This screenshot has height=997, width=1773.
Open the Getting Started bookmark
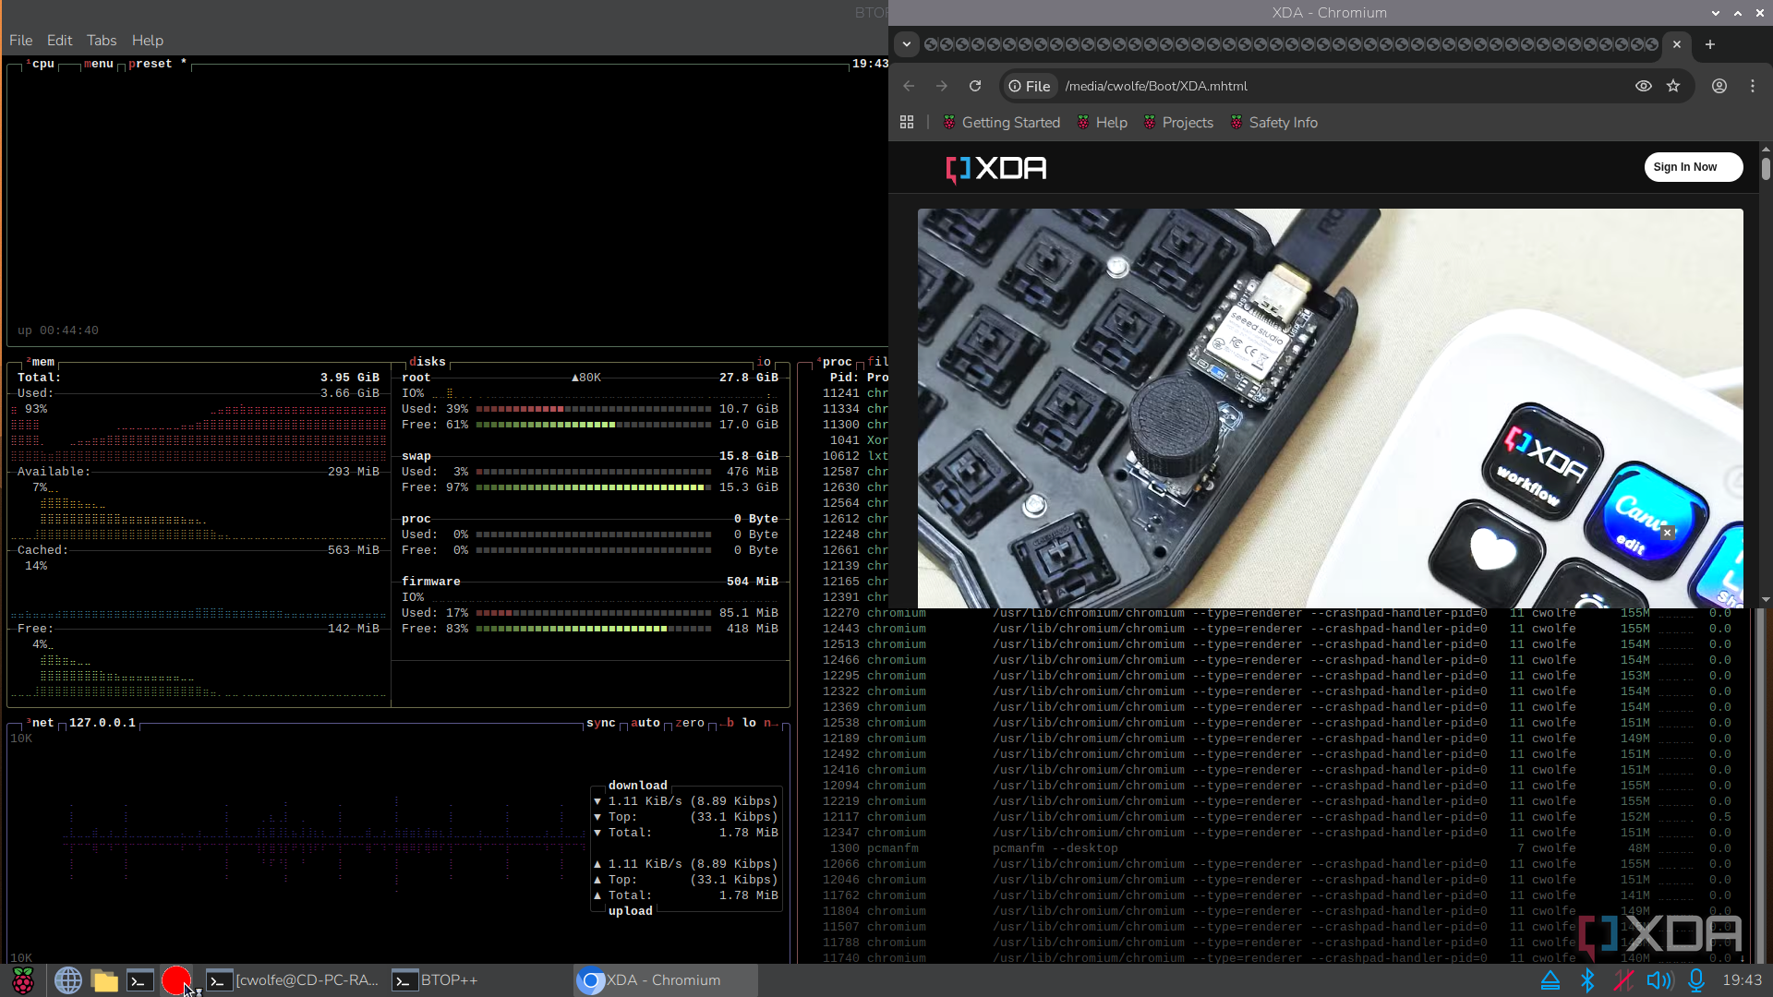tap(1001, 123)
